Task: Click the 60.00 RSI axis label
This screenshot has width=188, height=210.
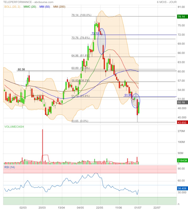Action: click(x=181, y=181)
